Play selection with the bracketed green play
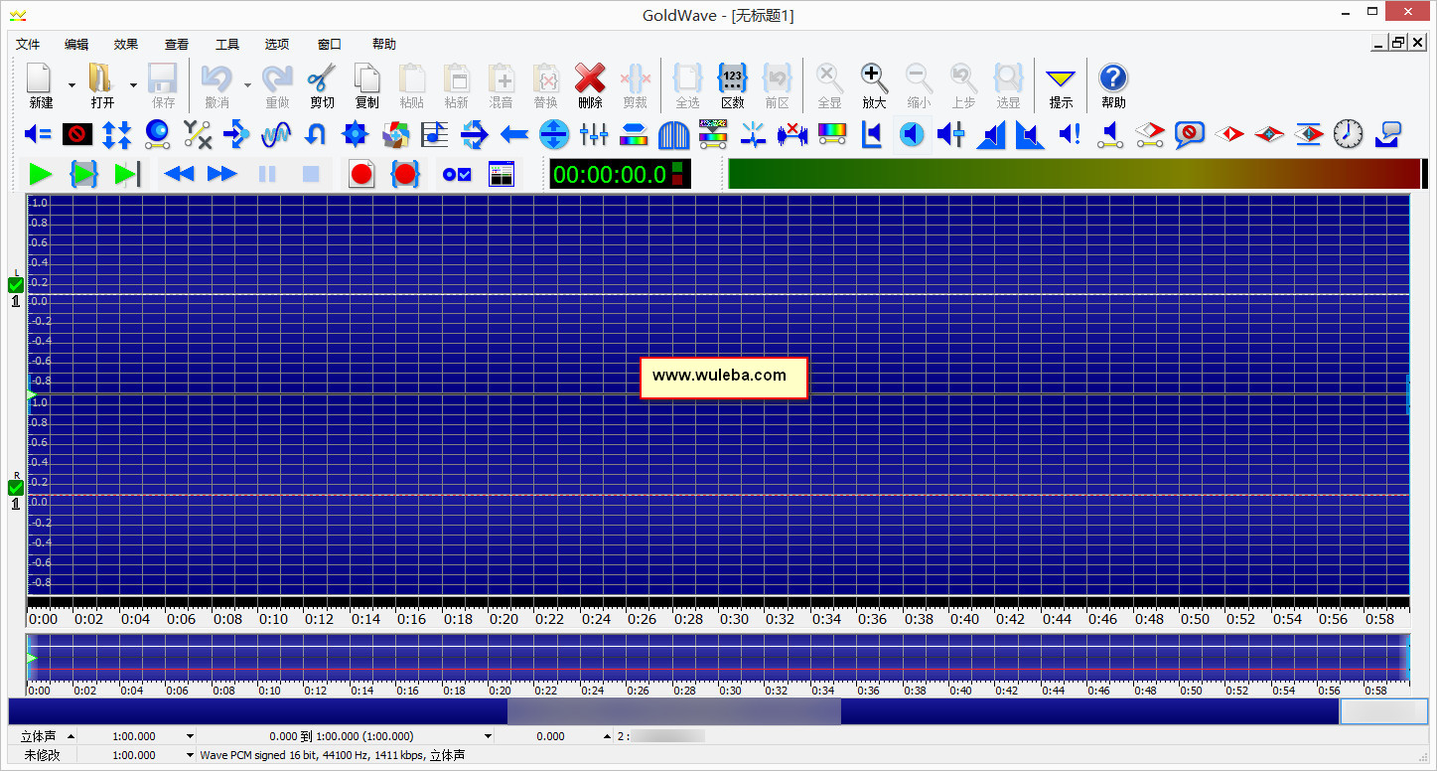1437x771 pixels. 83,175
